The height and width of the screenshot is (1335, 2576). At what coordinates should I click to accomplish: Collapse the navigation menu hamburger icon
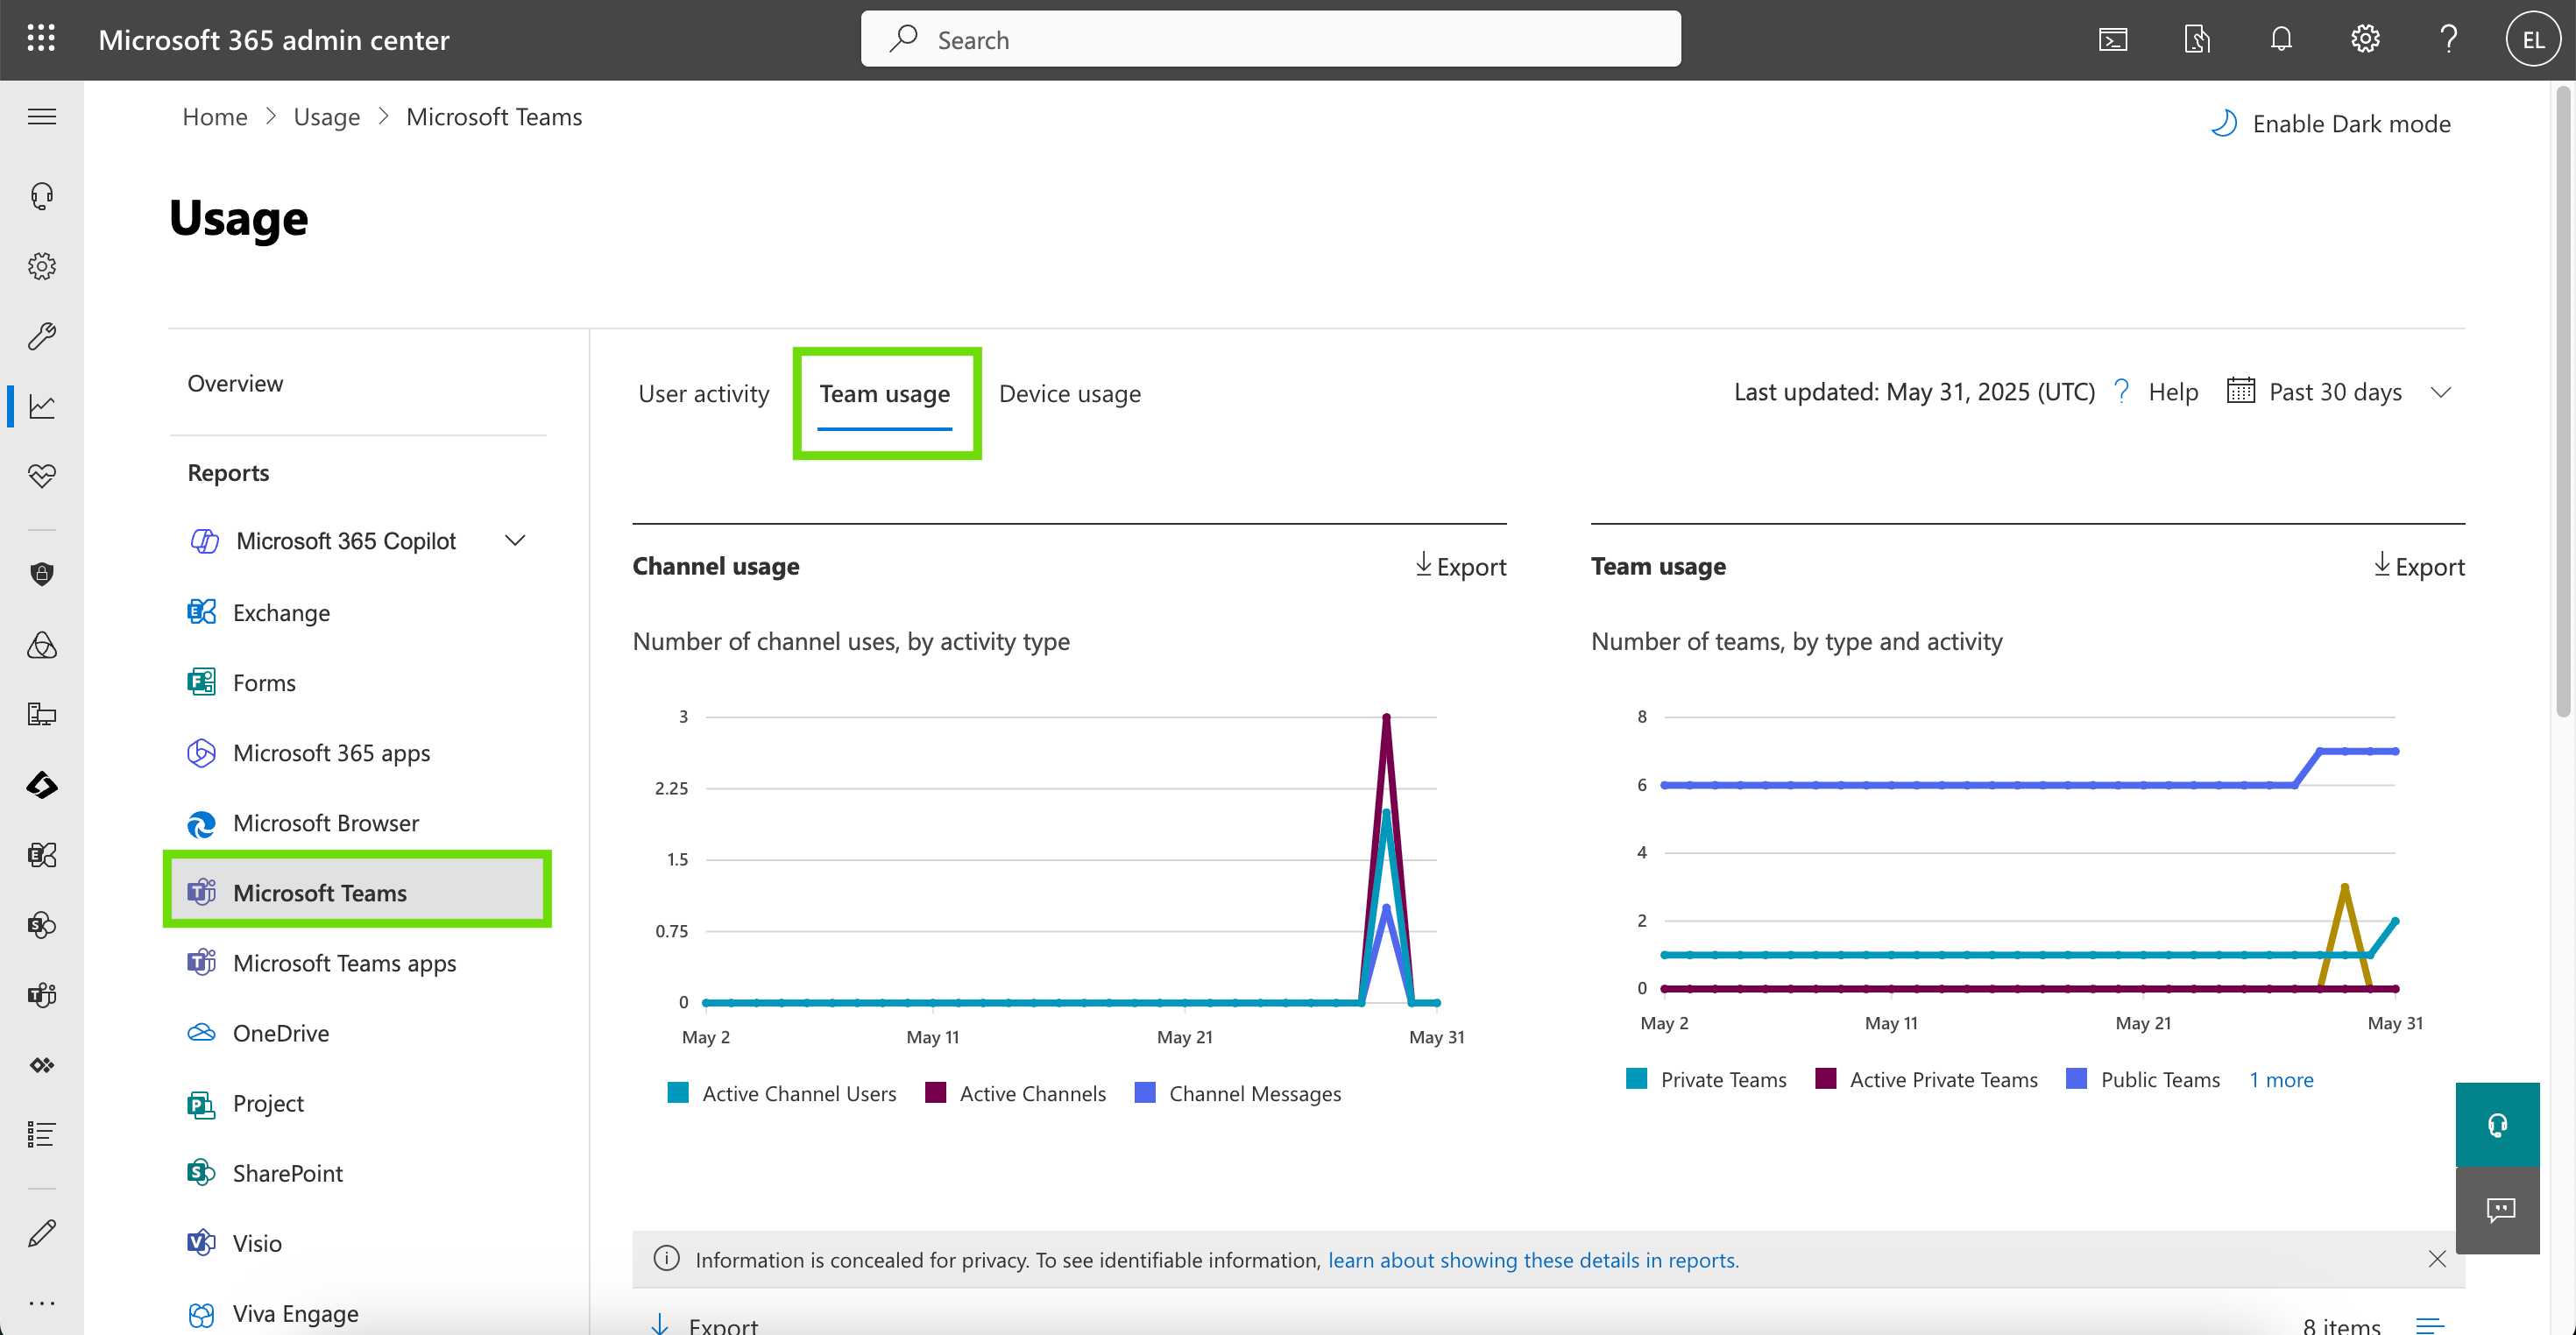pyautogui.click(x=41, y=117)
